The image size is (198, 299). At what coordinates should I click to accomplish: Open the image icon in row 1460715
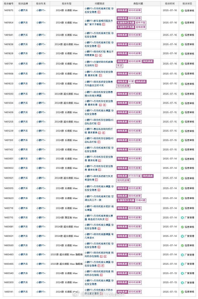point(107,220)
